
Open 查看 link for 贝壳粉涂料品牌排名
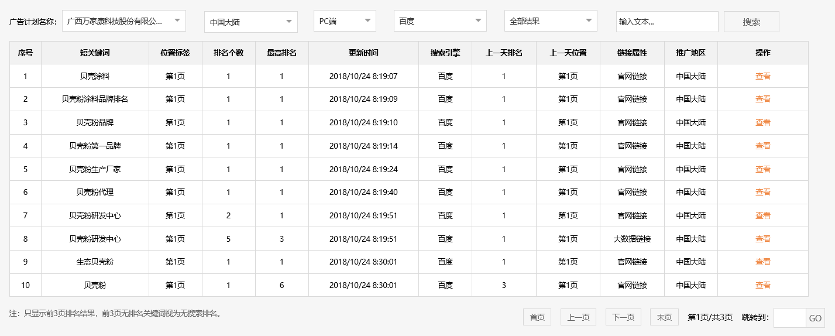(x=762, y=99)
